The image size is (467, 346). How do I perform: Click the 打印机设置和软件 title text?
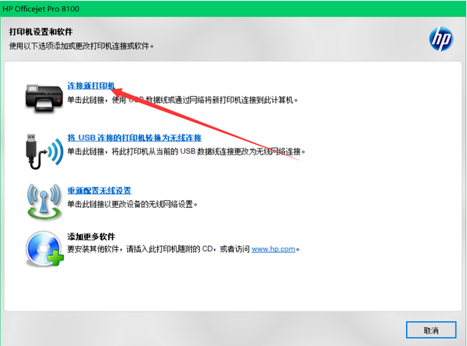41,32
